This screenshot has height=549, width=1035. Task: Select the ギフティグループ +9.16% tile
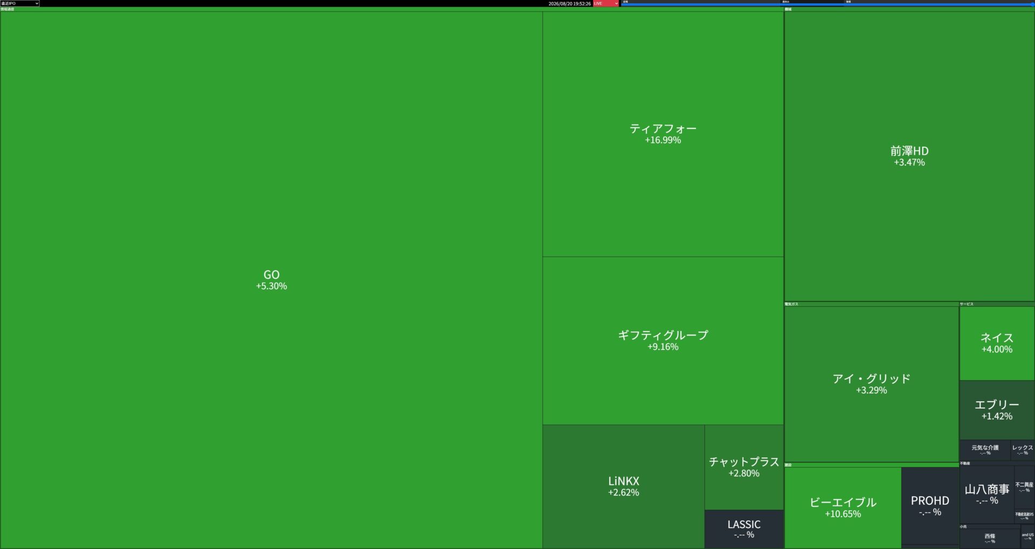(x=663, y=341)
